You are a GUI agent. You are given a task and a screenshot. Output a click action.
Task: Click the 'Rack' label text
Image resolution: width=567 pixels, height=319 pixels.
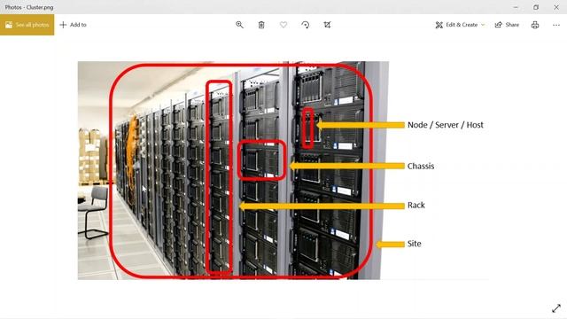coord(416,205)
